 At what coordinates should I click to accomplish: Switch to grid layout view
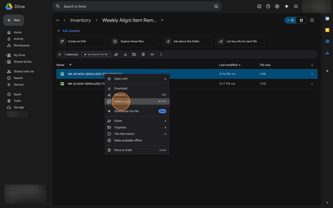tap(301, 20)
